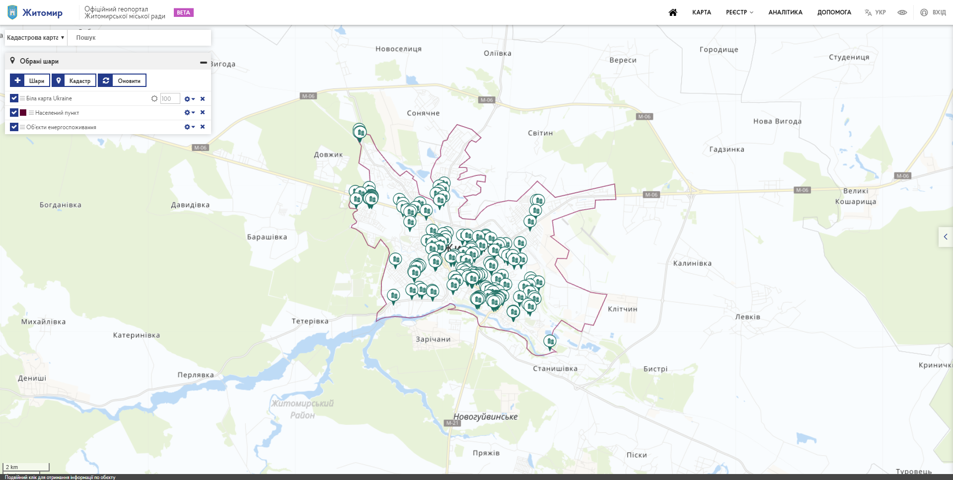Screen dimensions: 953x480
Task: Toggle accessibility mode eye icon
Action: pyautogui.click(x=902, y=12)
